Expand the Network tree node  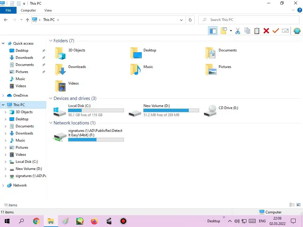[x=3, y=185]
